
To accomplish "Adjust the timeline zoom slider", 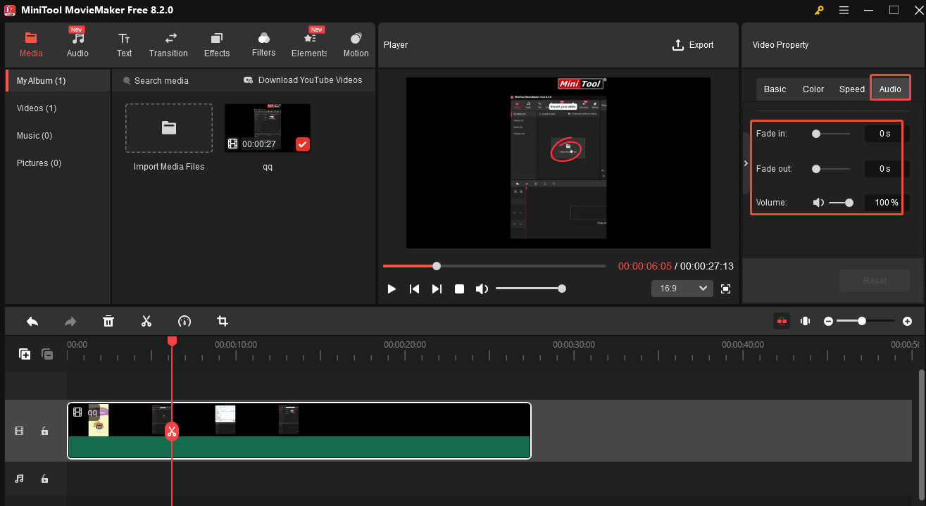I will coord(867,321).
